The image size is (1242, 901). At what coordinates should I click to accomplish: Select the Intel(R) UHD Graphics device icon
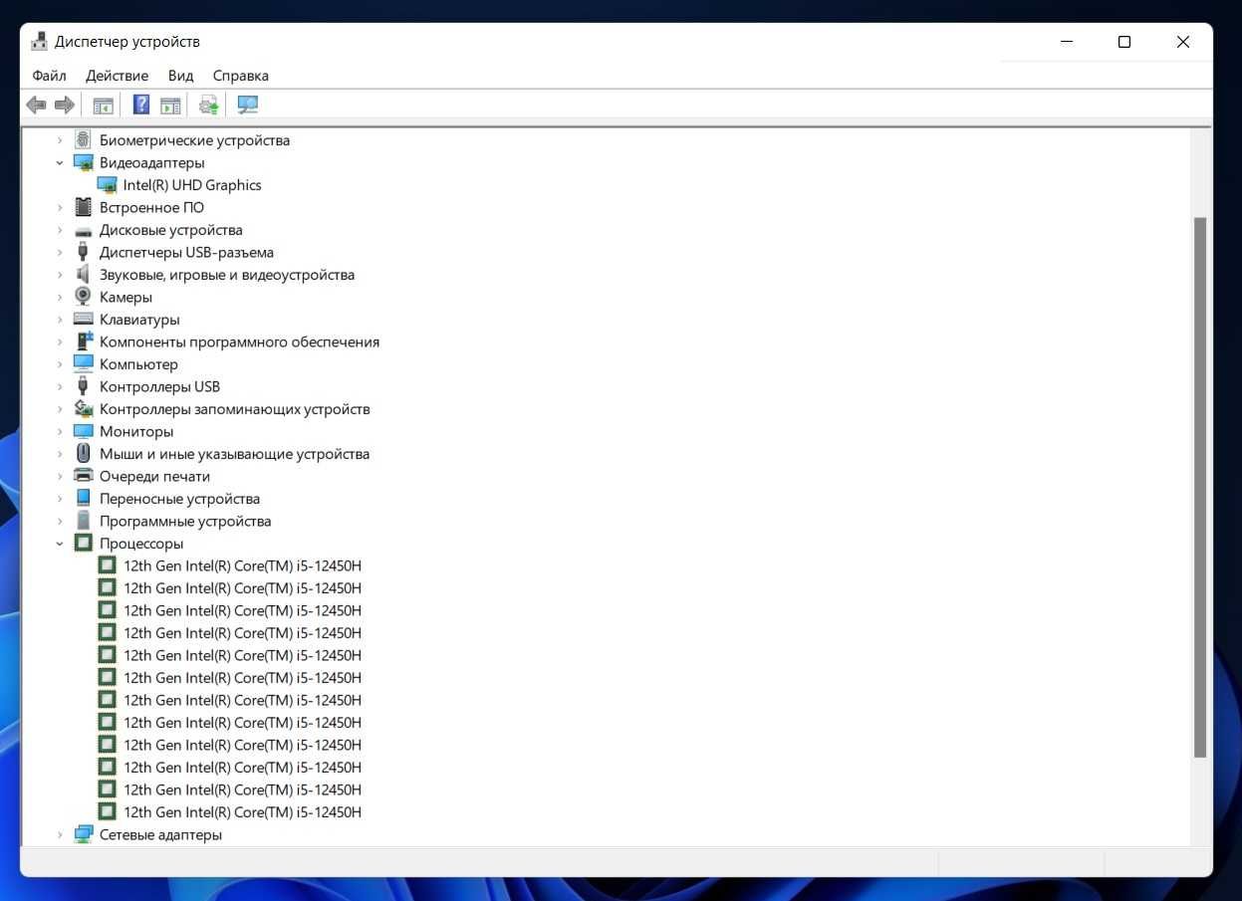click(107, 185)
